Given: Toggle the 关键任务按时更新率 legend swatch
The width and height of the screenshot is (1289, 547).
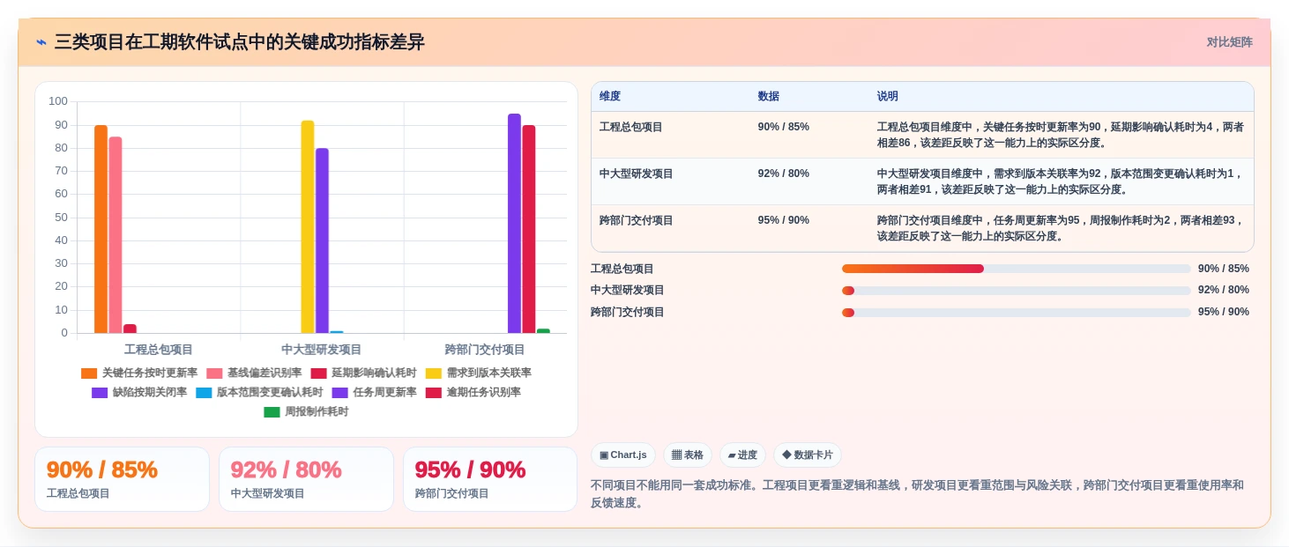Looking at the screenshot, I should [x=89, y=373].
